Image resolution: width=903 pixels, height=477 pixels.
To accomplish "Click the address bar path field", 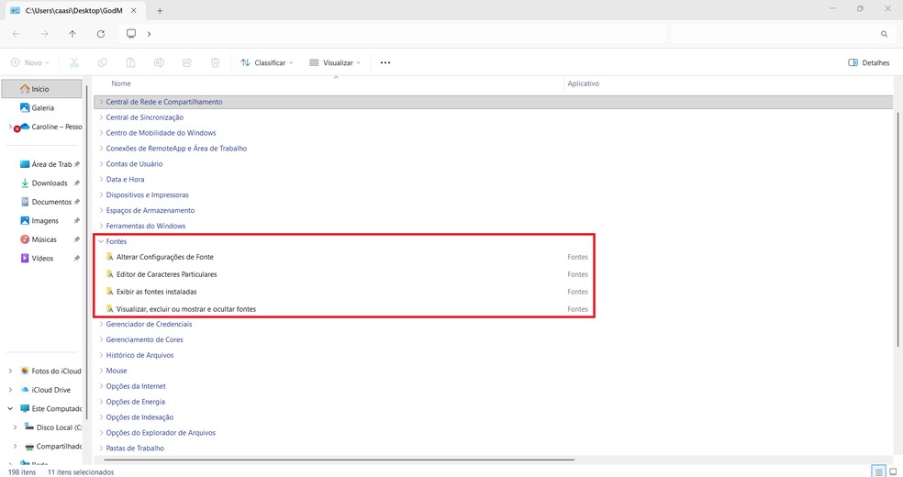I will [x=393, y=34].
